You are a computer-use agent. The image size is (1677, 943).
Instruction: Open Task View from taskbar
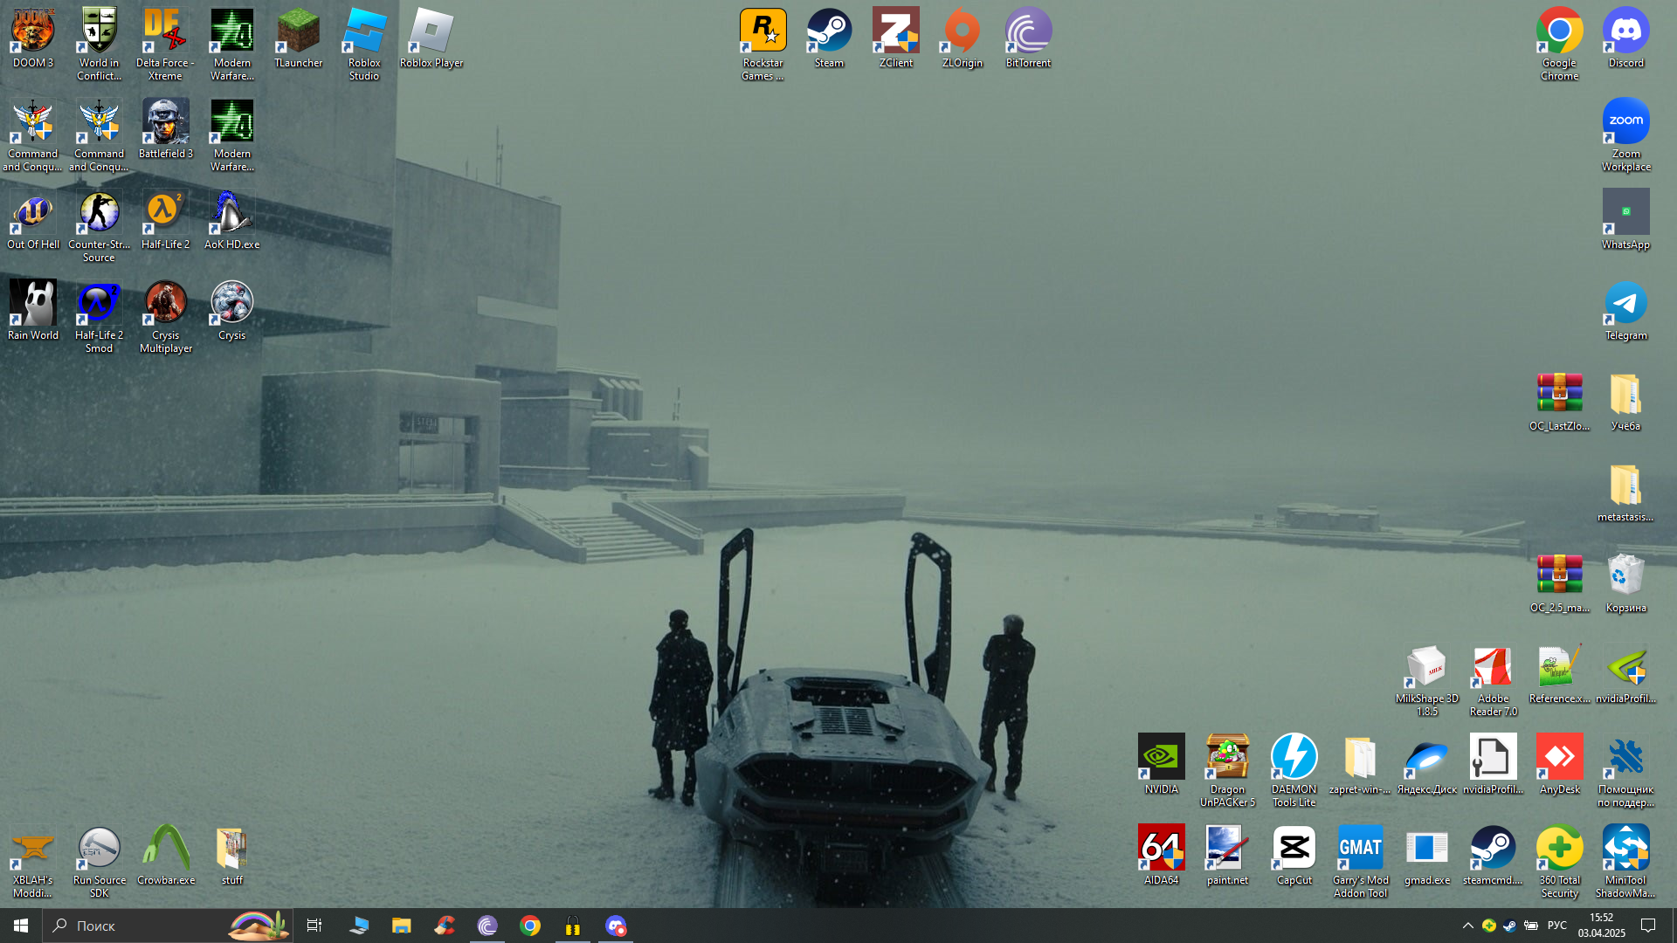(314, 926)
